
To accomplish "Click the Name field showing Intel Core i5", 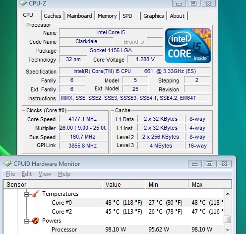I will coord(111,32).
